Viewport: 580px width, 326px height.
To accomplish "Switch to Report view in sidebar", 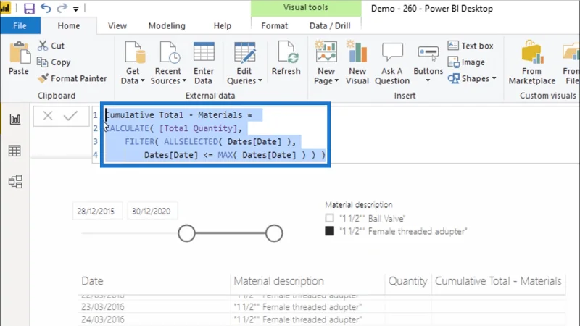I will pyautogui.click(x=14, y=120).
